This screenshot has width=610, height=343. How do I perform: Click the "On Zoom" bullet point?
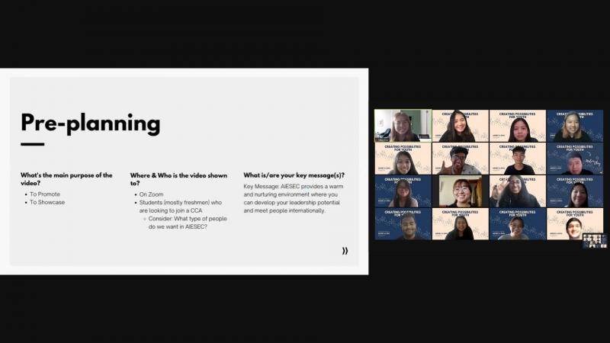pyautogui.click(x=152, y=194)
